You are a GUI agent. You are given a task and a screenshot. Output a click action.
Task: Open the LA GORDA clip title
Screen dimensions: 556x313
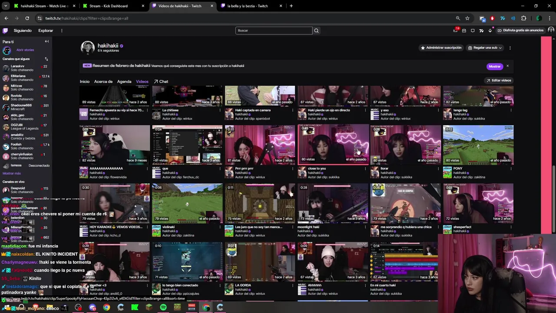pyautogui.click(x=243, y=285)
